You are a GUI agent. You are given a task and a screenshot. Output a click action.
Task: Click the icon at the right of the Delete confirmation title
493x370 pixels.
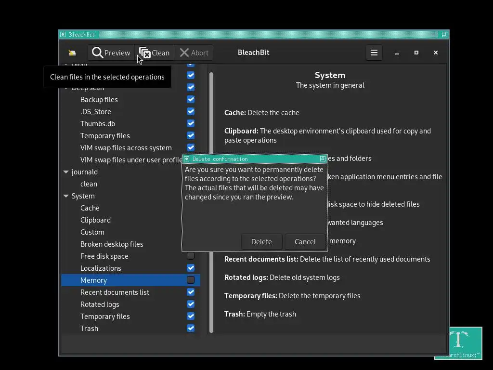pyautogui.click(x=323, y=159)
